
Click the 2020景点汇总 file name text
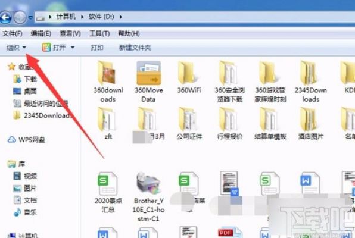pyautogui.click(x=108, y=205)
